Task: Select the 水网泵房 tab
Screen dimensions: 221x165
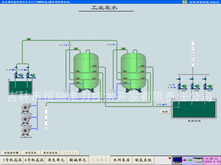Action: point(122,160)
